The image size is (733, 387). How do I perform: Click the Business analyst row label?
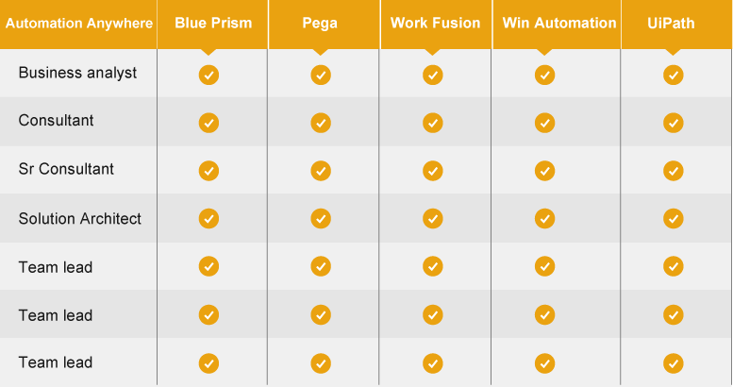tap(77, 73)
